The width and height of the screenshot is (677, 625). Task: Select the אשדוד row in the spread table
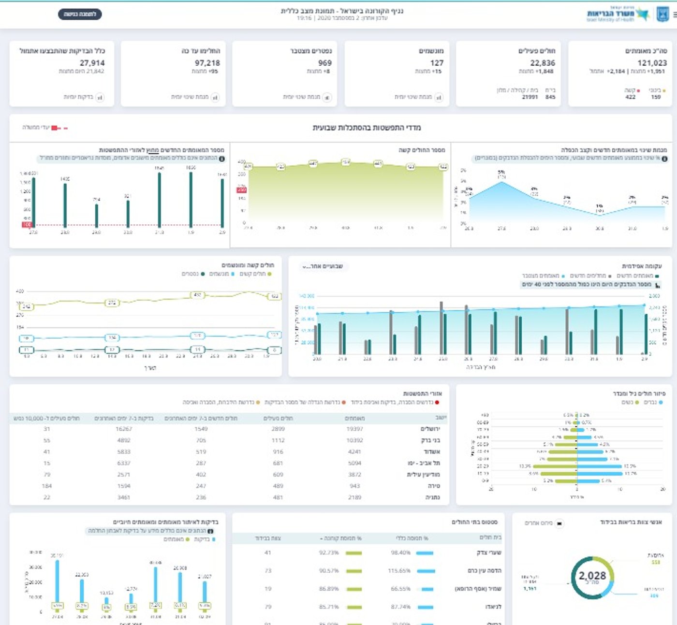(x=229, y=452)
